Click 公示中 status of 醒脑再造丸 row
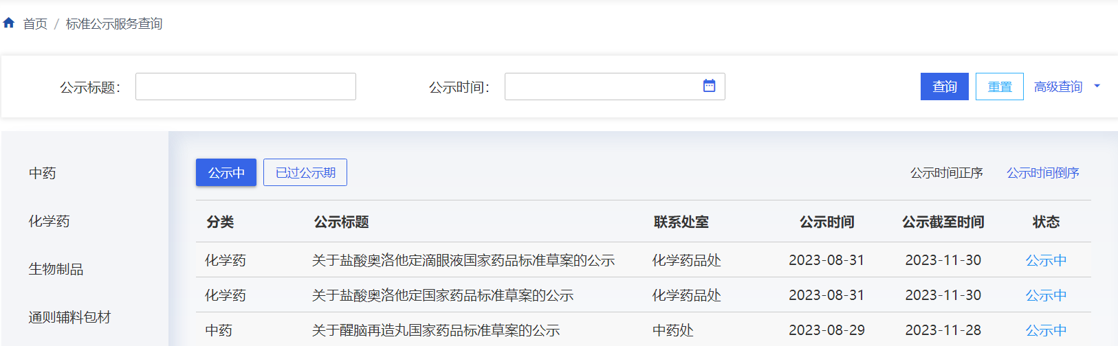This screenshot has width=1118, height=346. pyautogui.click(x=1046, y=330)
